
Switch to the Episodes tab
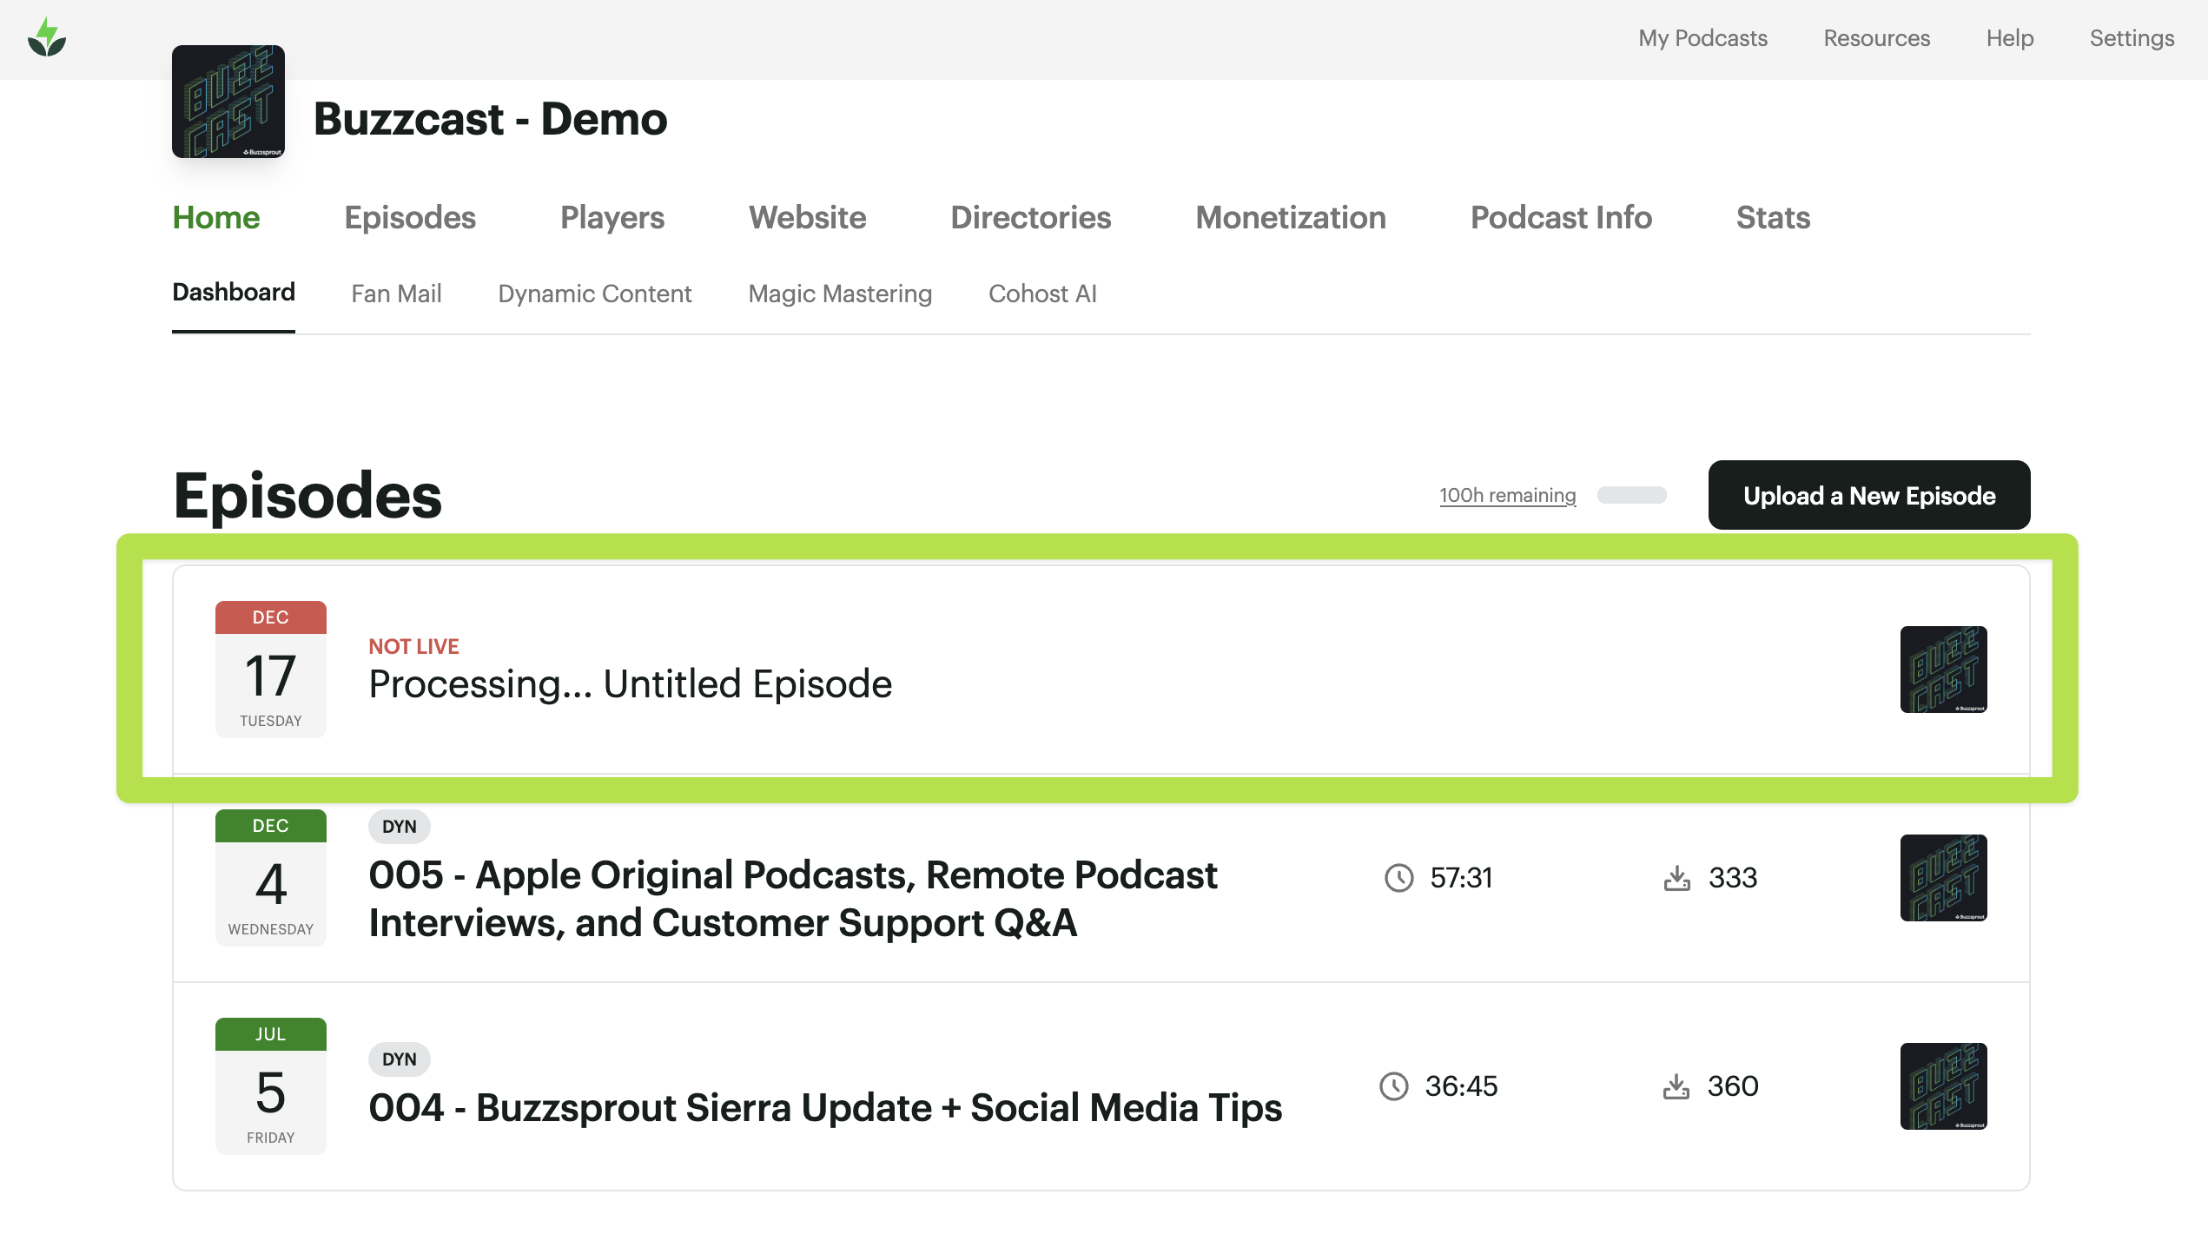pyautogui.click(x=410, y=217)
